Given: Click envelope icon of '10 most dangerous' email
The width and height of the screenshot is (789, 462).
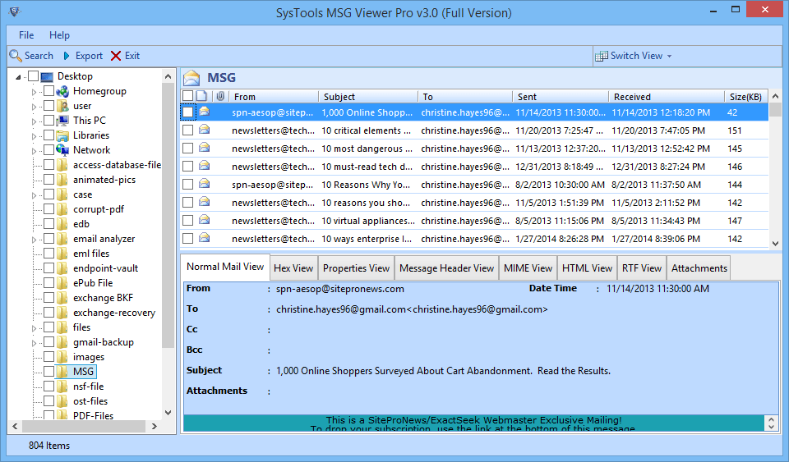Looking at the screenshot, I should [x=205, y=148].
